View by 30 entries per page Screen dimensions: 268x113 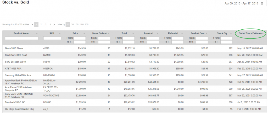[72, 24]
